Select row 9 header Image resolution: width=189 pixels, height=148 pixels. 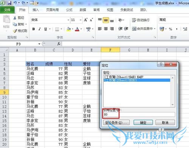click(x=5, y=92)
